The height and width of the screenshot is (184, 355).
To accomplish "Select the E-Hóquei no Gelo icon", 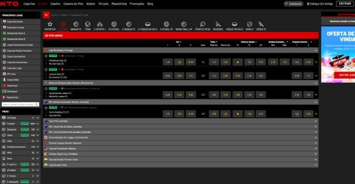I will pyautogui.click(x=148, y=26).
